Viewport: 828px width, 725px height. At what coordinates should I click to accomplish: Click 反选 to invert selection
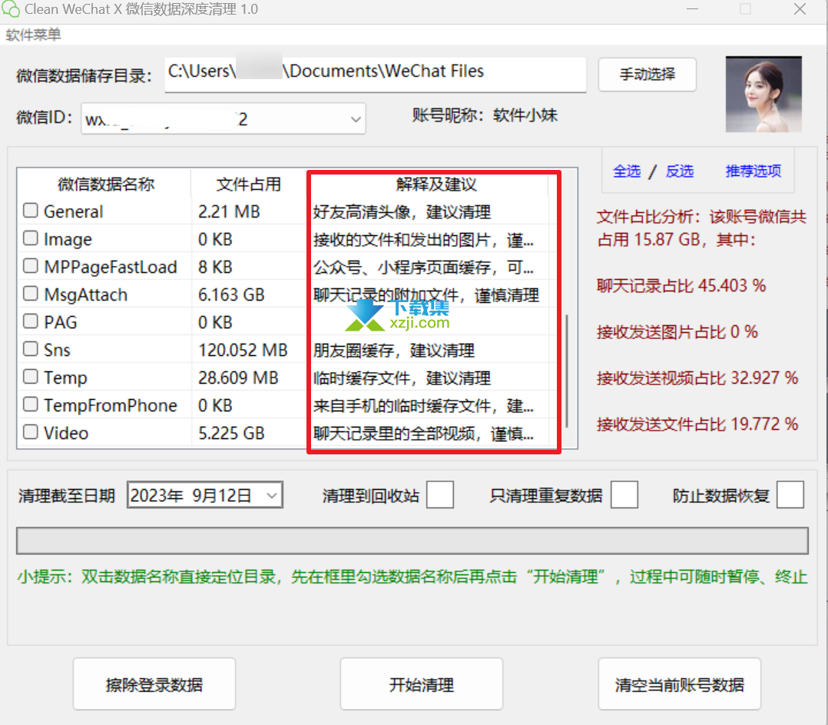click(x=679, y=171)
